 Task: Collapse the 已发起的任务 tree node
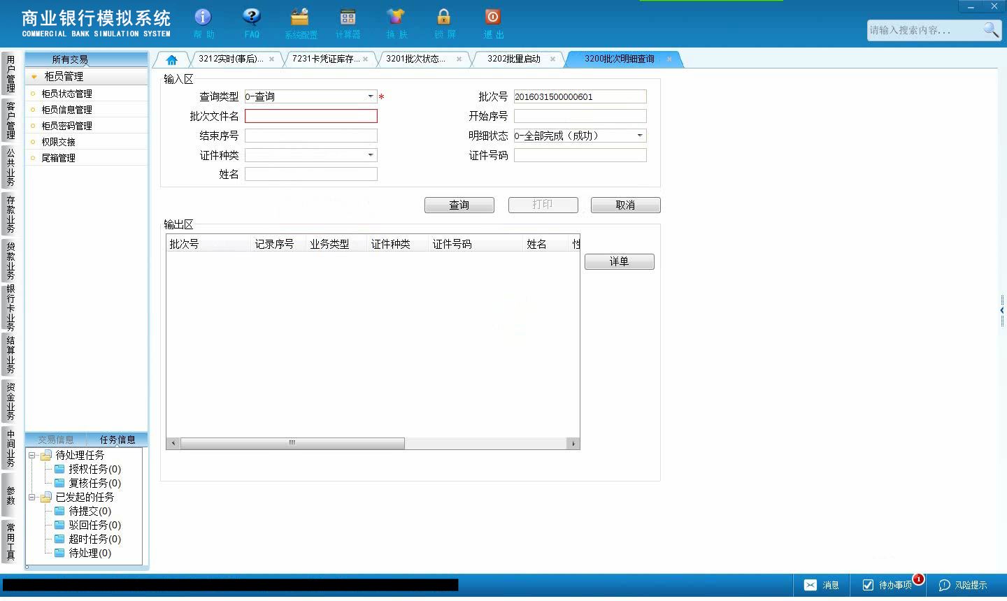point(32,497)
